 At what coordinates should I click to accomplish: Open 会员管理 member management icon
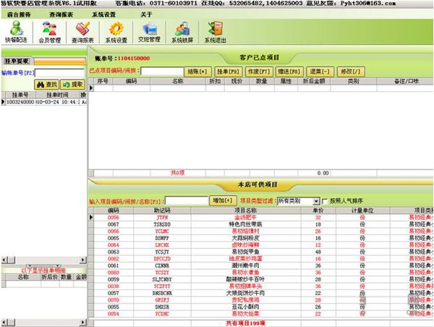pos(49,32)
